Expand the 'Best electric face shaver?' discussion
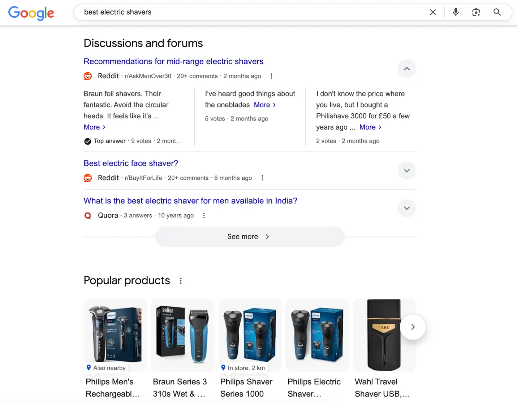The height and width of the screenshot is (402, 517). pos(407,171)
